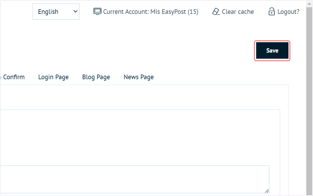Switch to the partially visible Confirm tab
Image resolution: width=313 pixels, height=196 pixels.
[x=13, y=77]
